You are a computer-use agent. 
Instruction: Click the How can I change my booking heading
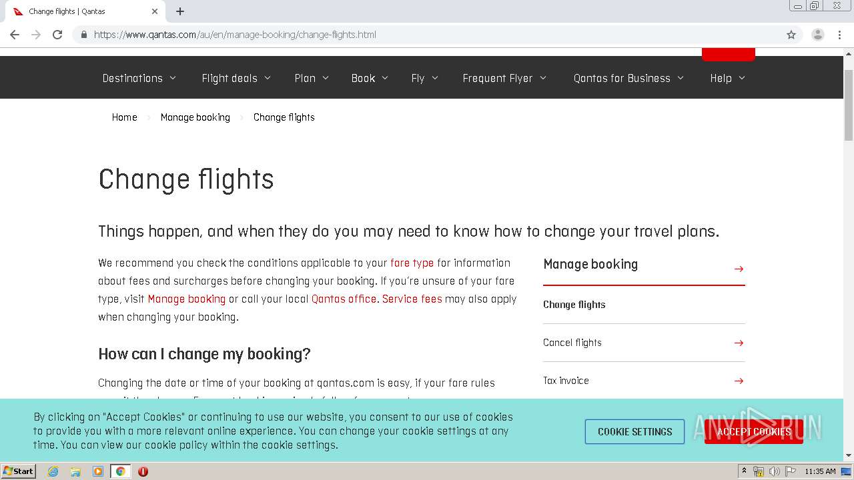click(204, 354)
